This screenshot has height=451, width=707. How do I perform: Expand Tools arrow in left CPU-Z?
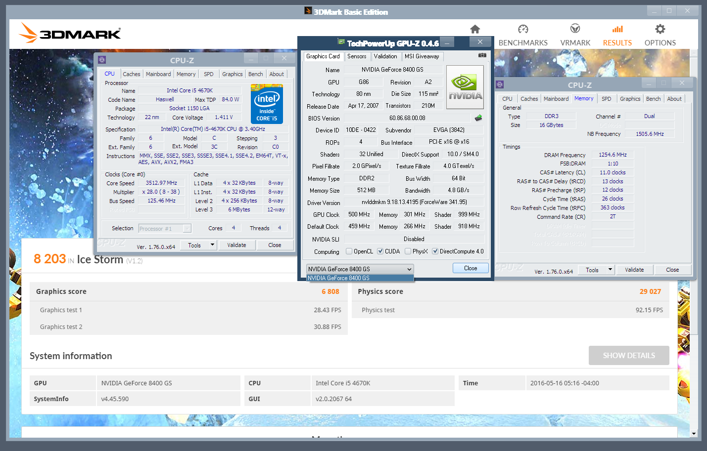click(x=212, y=245)
